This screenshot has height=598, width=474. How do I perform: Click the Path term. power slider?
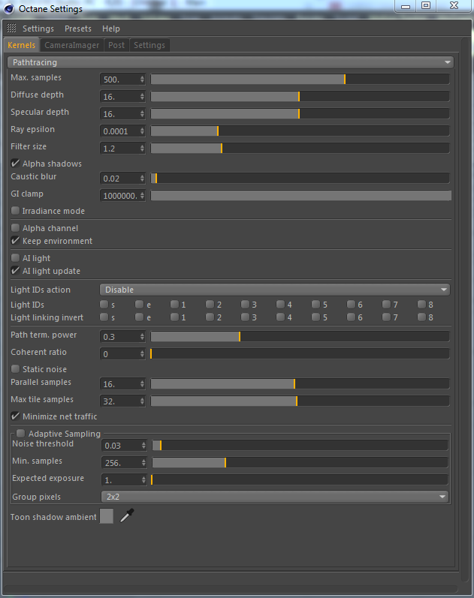pos(300,336)
